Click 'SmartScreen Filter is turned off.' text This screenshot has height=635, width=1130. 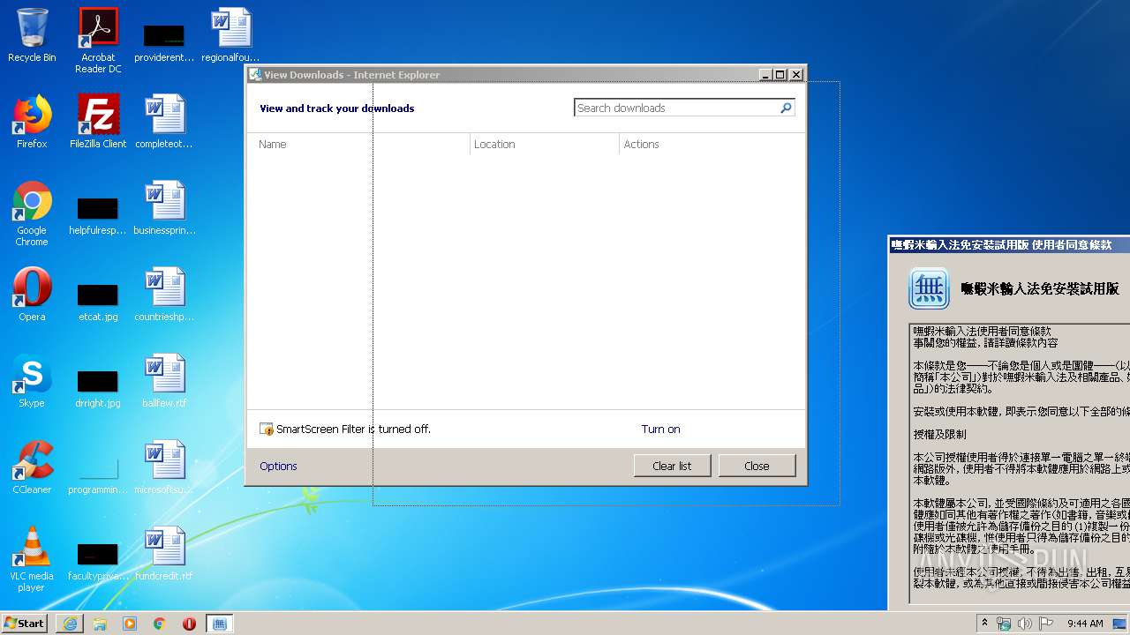point(353,430)
